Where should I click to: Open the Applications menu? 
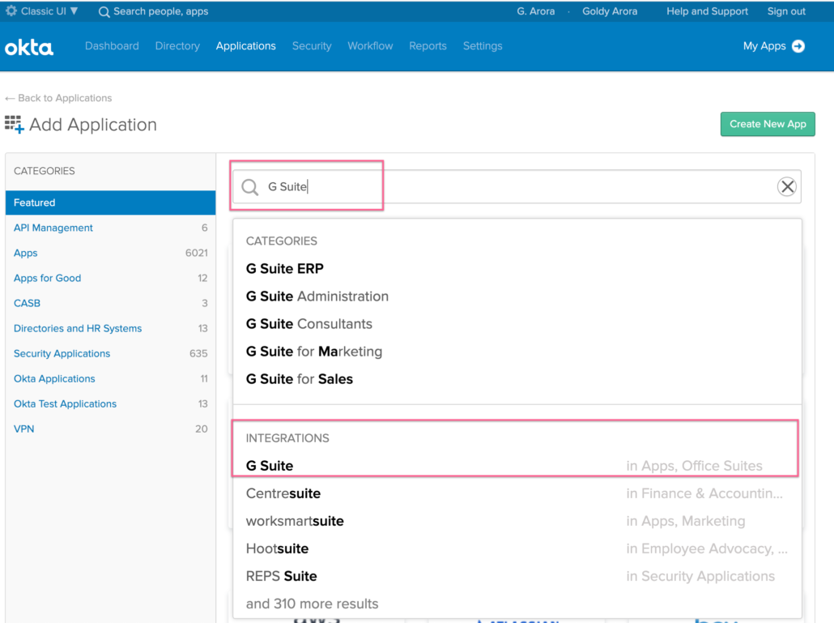coord(245,46)
